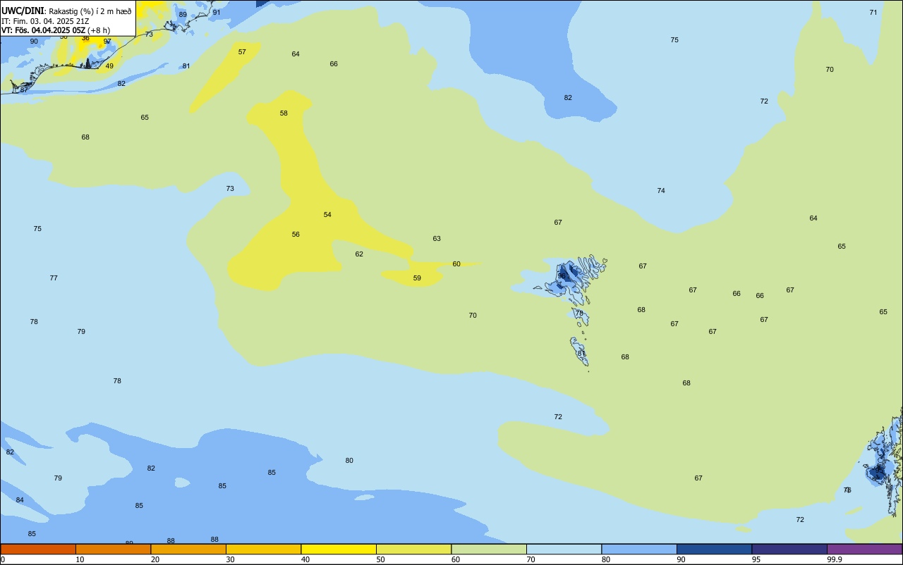
Task: Click the valid time line 'VT: Fös. 04.04.2025 05Z (+8 h)'
Action: point(56,30)
